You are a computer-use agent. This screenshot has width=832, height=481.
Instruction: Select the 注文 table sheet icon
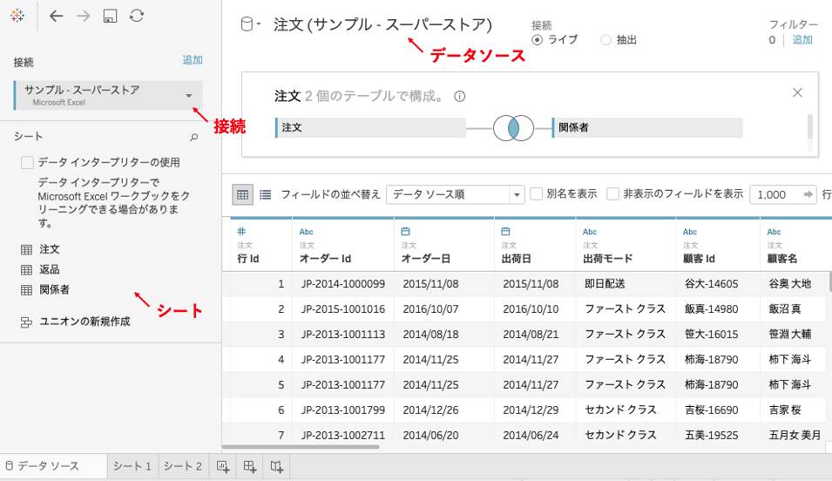tap(26, 249)
